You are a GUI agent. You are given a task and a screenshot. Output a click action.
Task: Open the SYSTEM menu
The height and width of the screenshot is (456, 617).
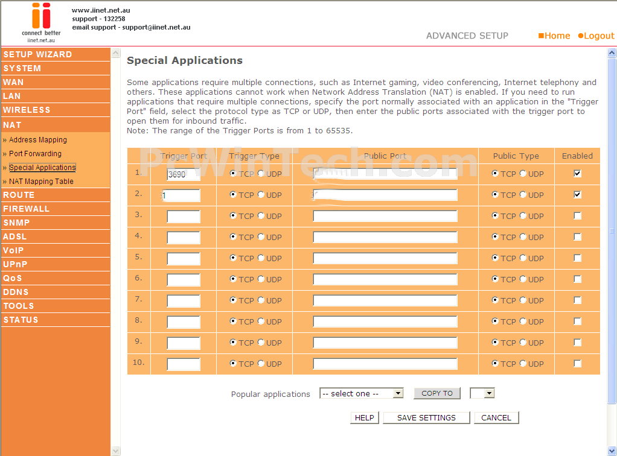[x=56, y=68]
